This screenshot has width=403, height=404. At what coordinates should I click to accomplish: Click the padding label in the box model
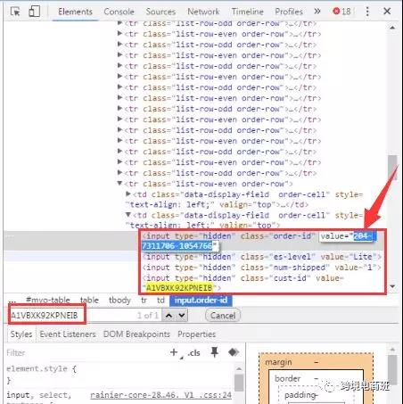pos(300,395)
